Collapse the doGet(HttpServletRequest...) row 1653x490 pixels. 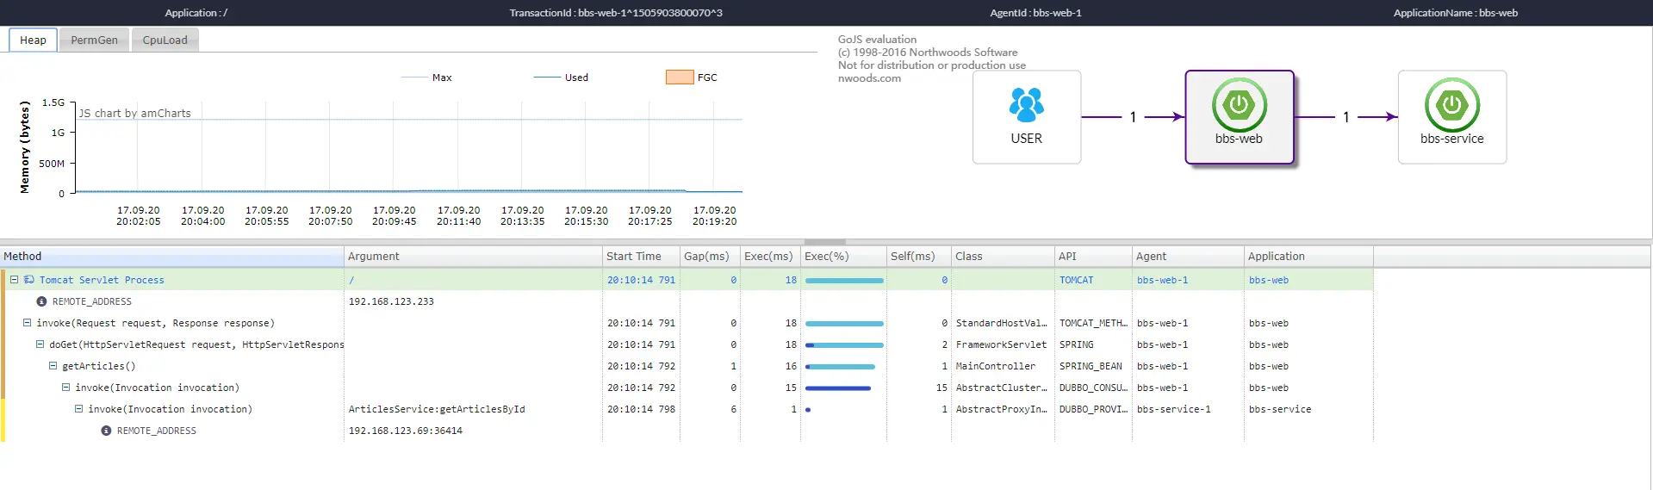click(x=40, y=344)
